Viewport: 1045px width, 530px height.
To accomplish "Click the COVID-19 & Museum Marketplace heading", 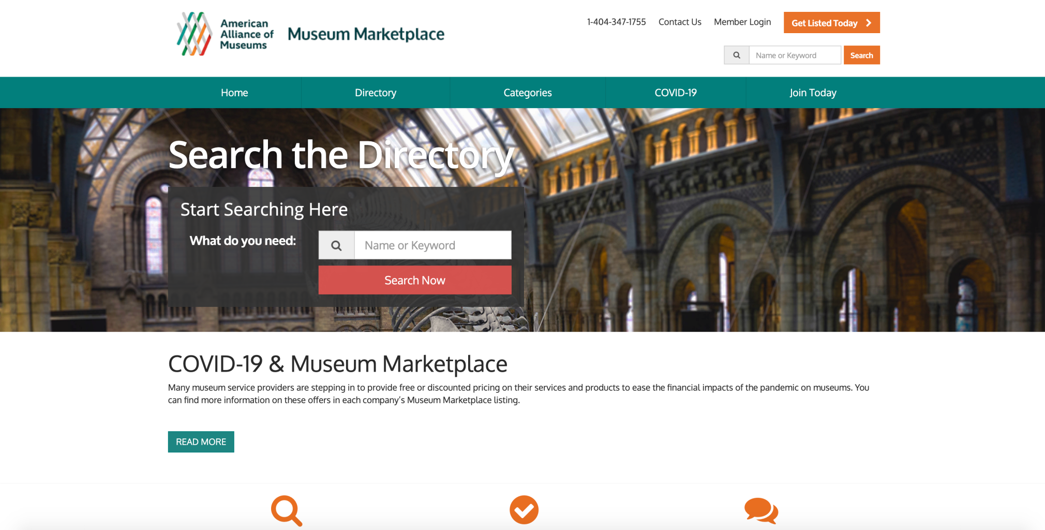I will tap(337, 364).
